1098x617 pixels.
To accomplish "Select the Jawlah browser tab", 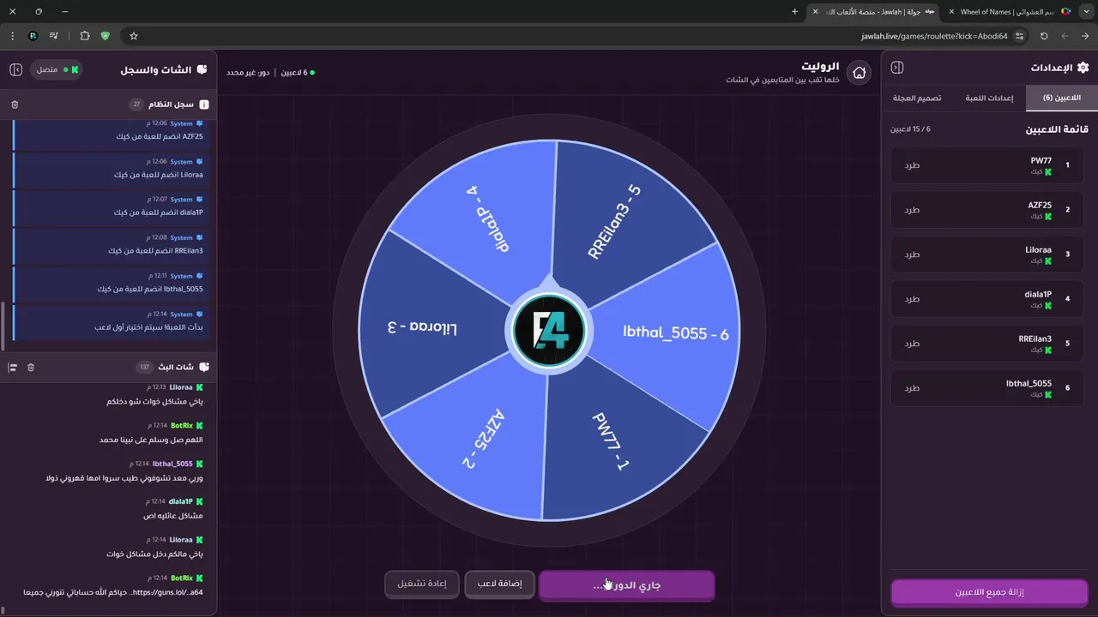I will [873, 12].
